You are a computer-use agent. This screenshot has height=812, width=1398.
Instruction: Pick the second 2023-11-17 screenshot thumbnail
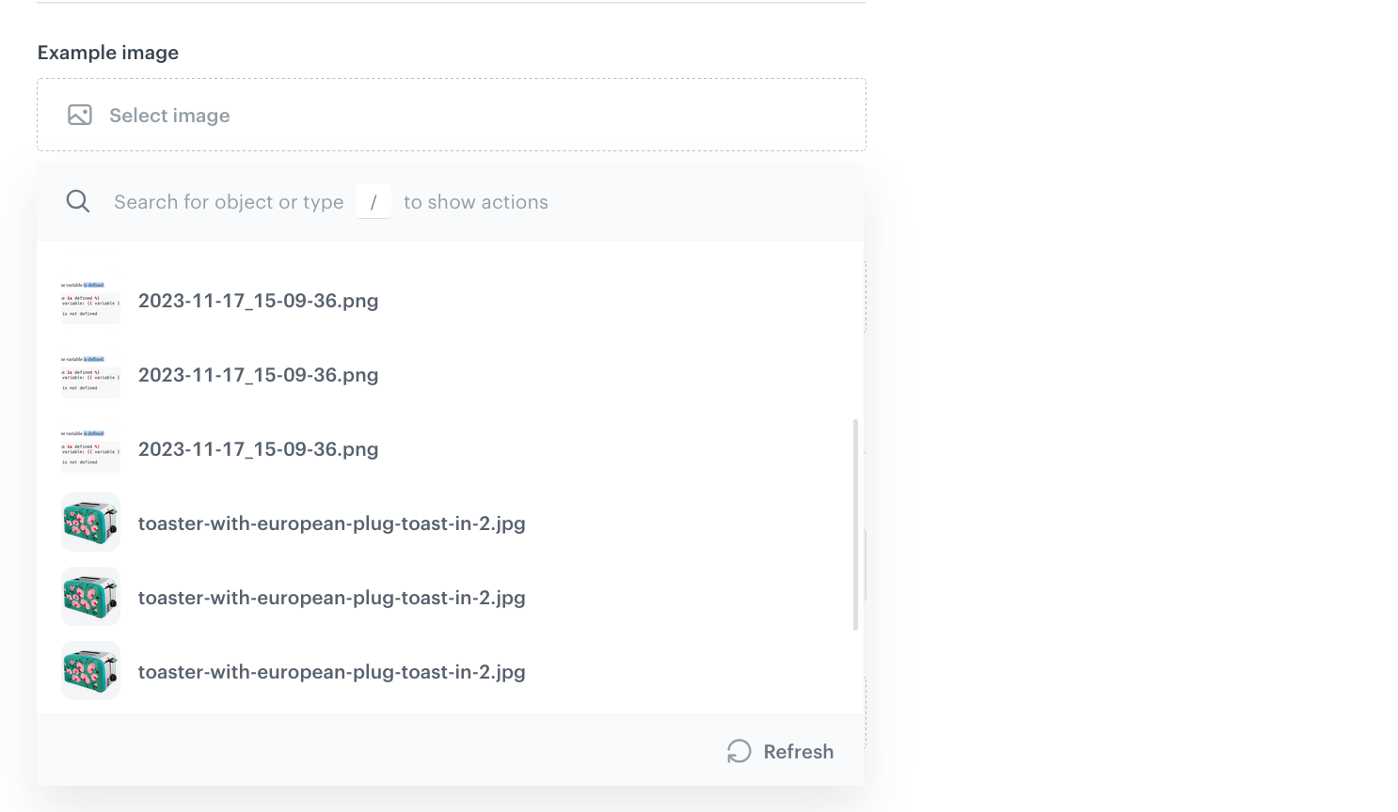[x=90, y=375]
